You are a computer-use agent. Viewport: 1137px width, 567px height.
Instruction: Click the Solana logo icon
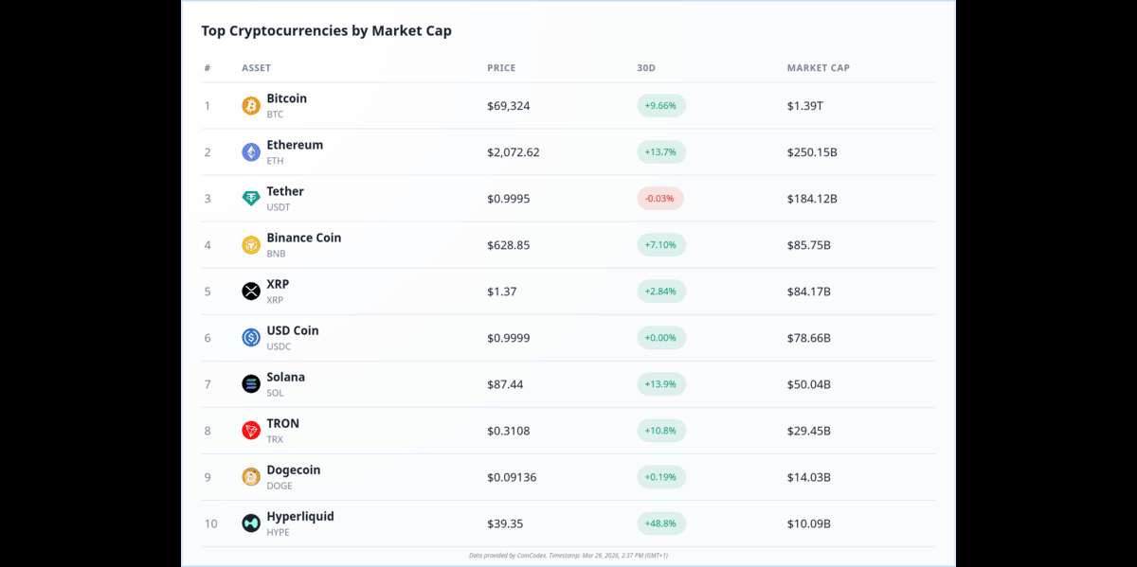(x=251, y=384)
